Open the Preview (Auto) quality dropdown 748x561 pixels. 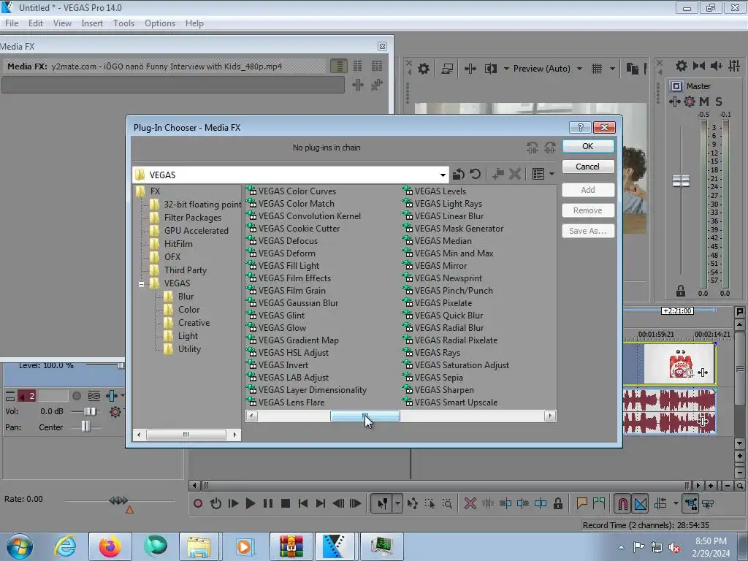coord(579,69)
